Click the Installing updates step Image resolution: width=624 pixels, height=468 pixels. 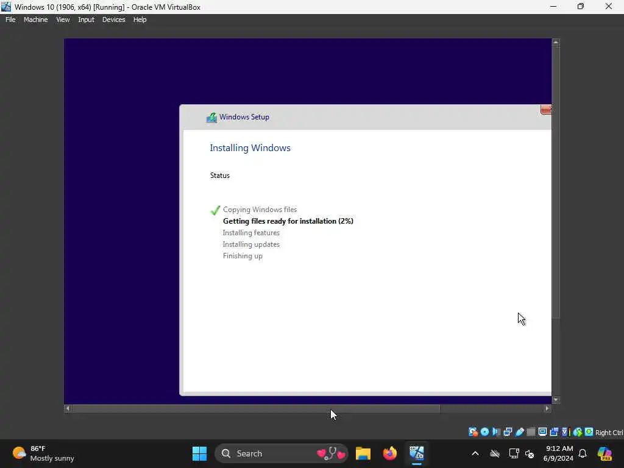pyautogui.click(x=251, y=244)
